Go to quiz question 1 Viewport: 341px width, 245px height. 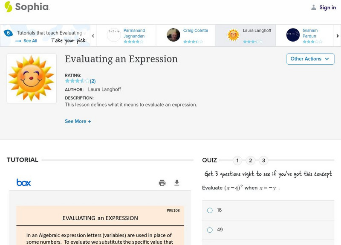(x=237, y=160)
